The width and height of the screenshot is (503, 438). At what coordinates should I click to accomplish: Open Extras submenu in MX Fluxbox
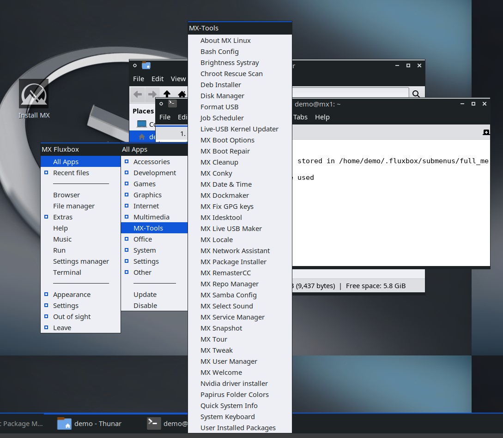click(80, 217)
